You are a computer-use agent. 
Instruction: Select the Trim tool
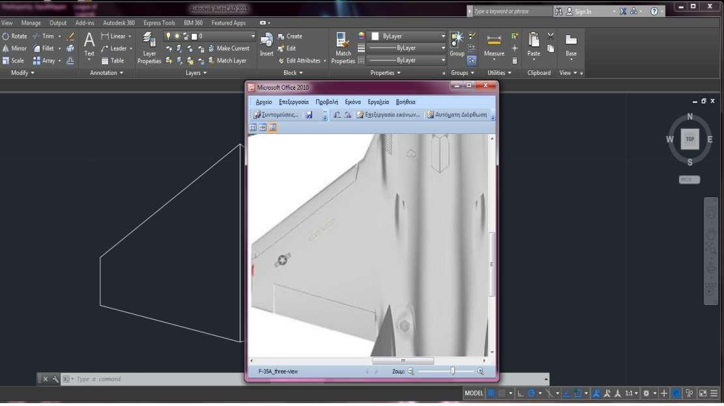pos(44,36)
